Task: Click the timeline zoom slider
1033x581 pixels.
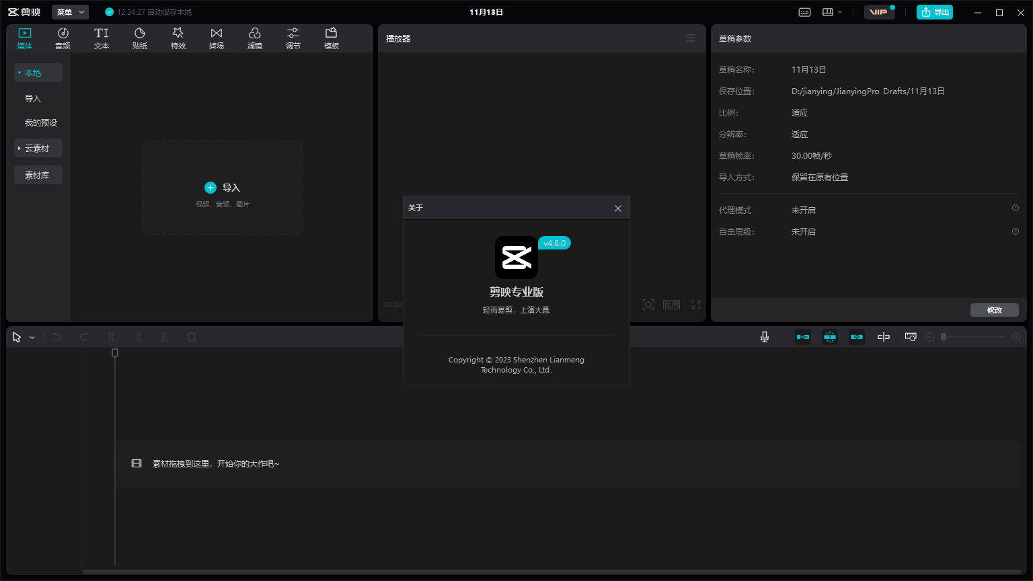Action: (974, 337)
